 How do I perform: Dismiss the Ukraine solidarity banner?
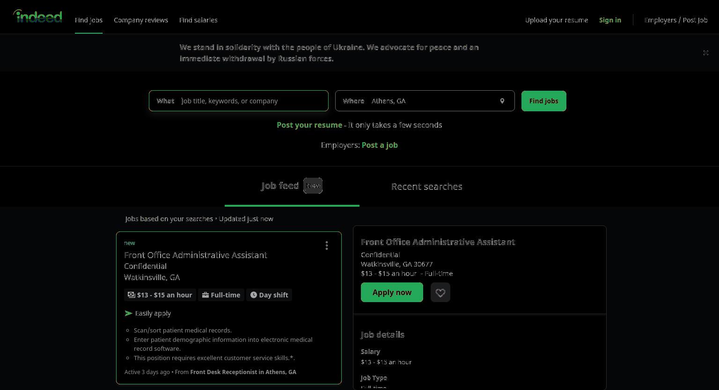coord(706,53)
